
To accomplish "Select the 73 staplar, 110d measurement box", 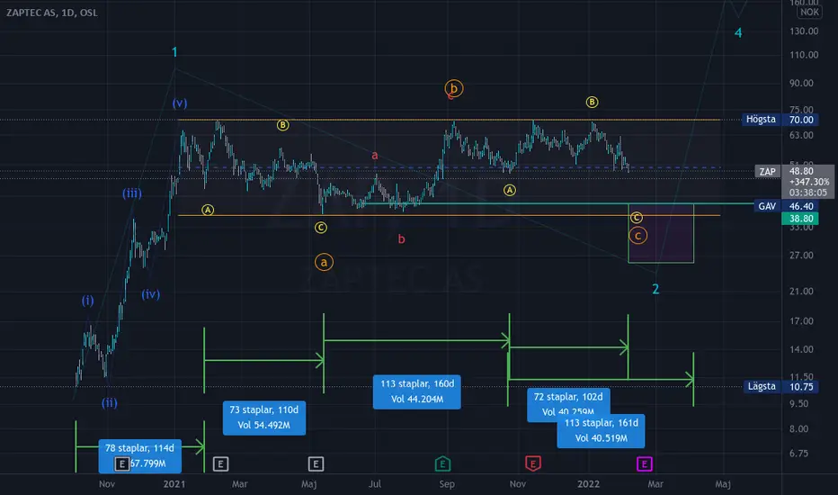I will point(264,418).
